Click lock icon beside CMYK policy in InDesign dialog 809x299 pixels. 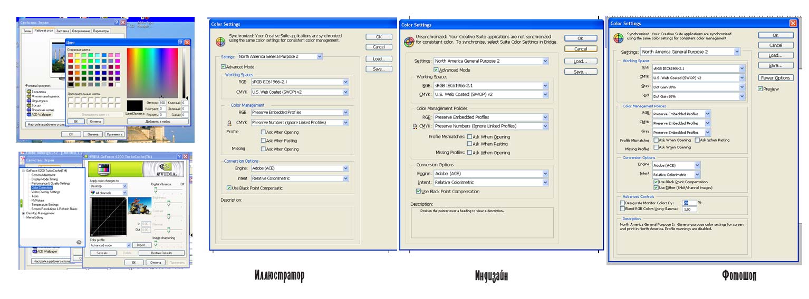(415, 126)
